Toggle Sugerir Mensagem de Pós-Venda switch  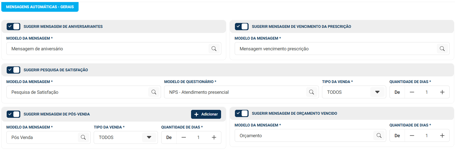click(13, 114)
